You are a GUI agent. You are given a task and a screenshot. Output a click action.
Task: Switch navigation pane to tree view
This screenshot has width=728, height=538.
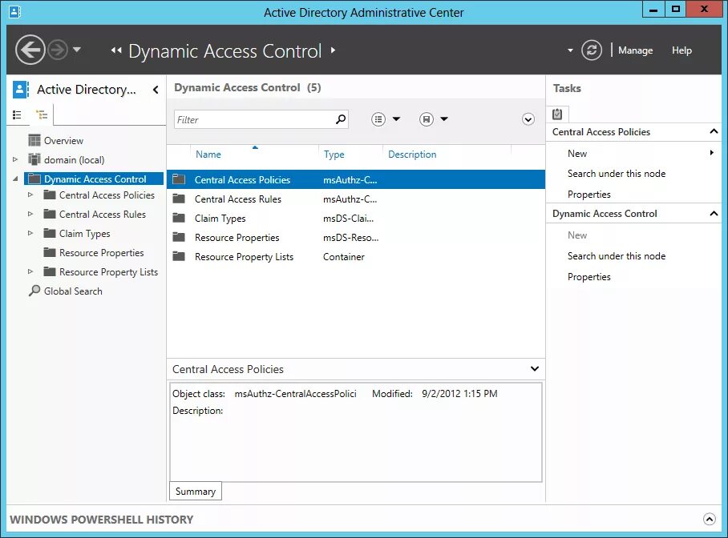pyautogui.click(x=42, y=114)
